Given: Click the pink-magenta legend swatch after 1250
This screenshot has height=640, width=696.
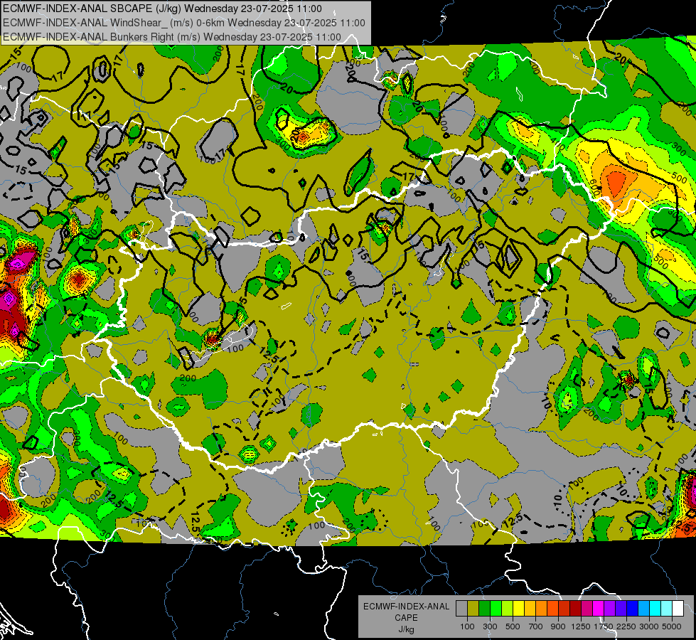Looking at the screenshot, I should (587, 609).
